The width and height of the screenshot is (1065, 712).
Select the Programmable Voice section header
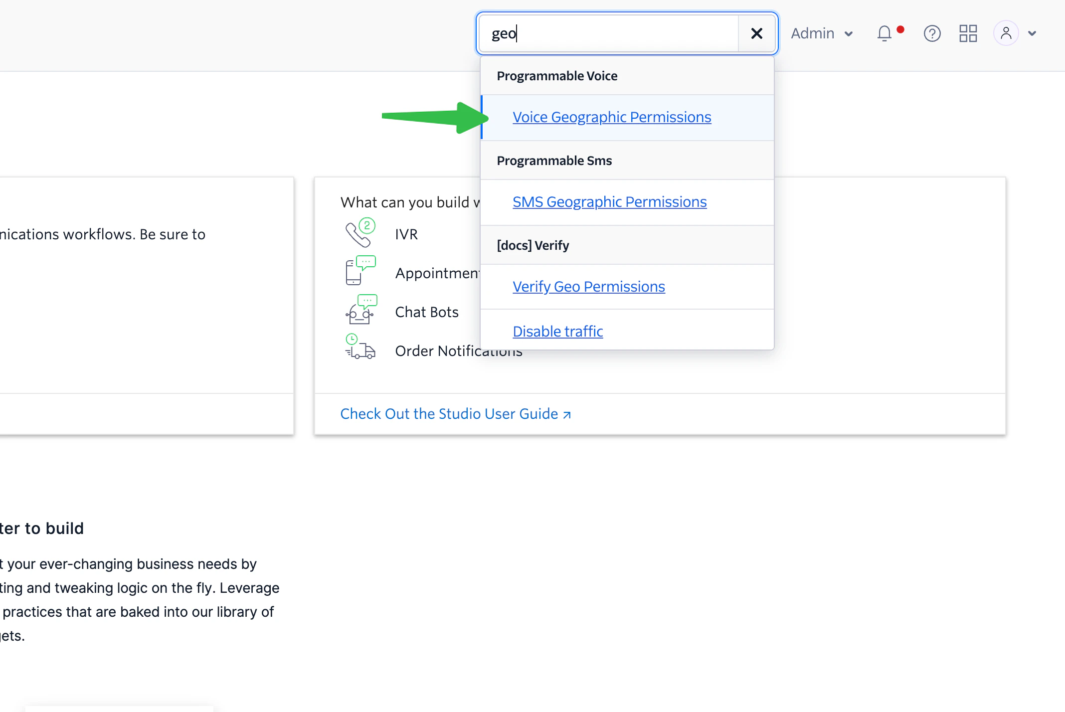(556, 75)
